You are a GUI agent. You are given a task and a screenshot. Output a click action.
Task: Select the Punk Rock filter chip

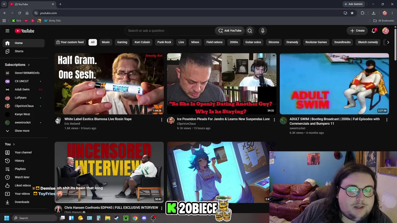tap(164, 42)
